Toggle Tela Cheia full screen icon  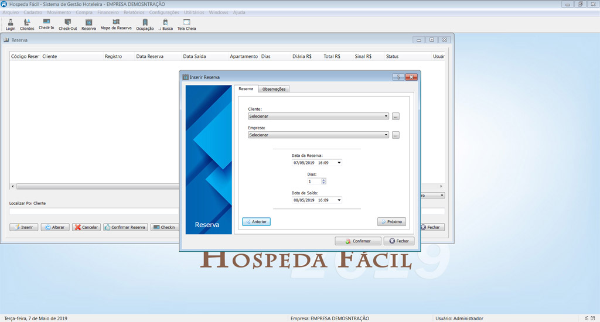click(186, 25)
